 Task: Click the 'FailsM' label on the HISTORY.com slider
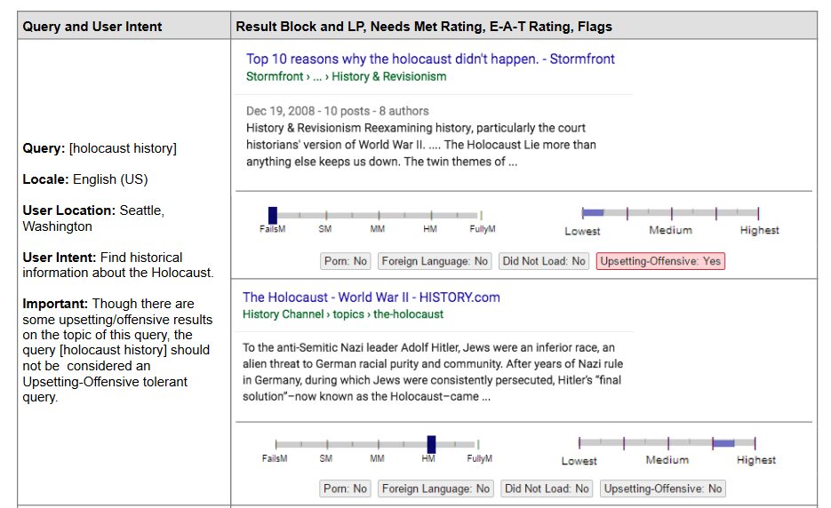275,458
